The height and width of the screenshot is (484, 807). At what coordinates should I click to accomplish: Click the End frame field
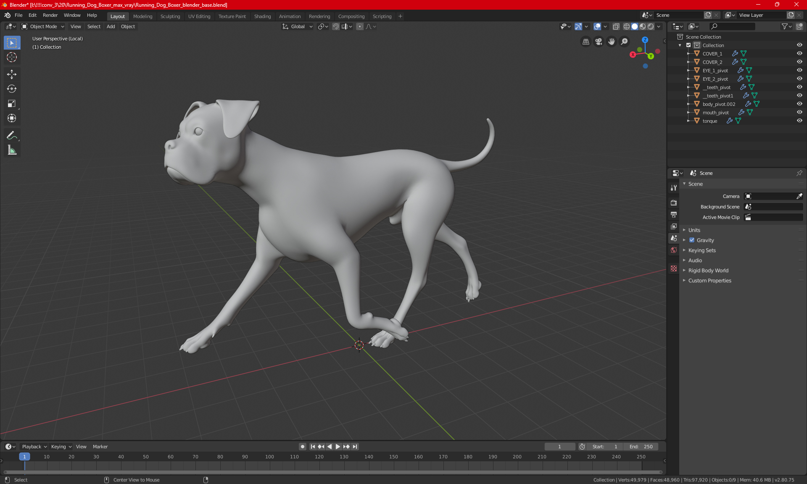click(x=641, y=447)
